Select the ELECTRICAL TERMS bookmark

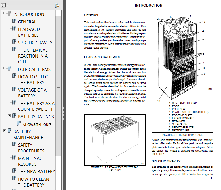pos(32,69)
